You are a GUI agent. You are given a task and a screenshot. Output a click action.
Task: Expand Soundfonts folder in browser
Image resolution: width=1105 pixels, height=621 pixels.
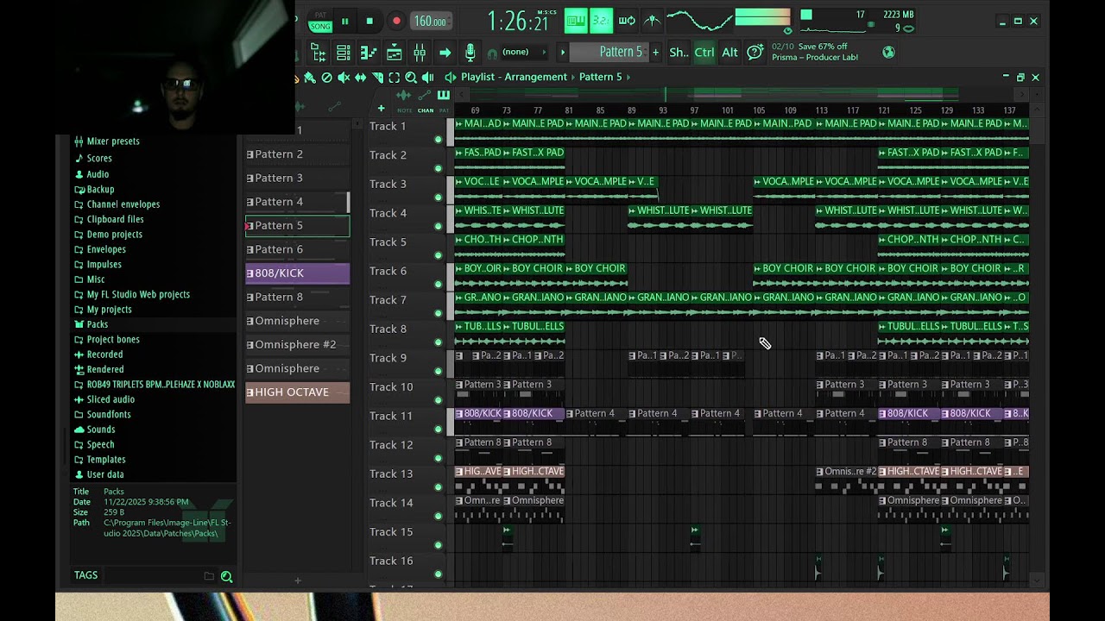(x=102, y=415)
